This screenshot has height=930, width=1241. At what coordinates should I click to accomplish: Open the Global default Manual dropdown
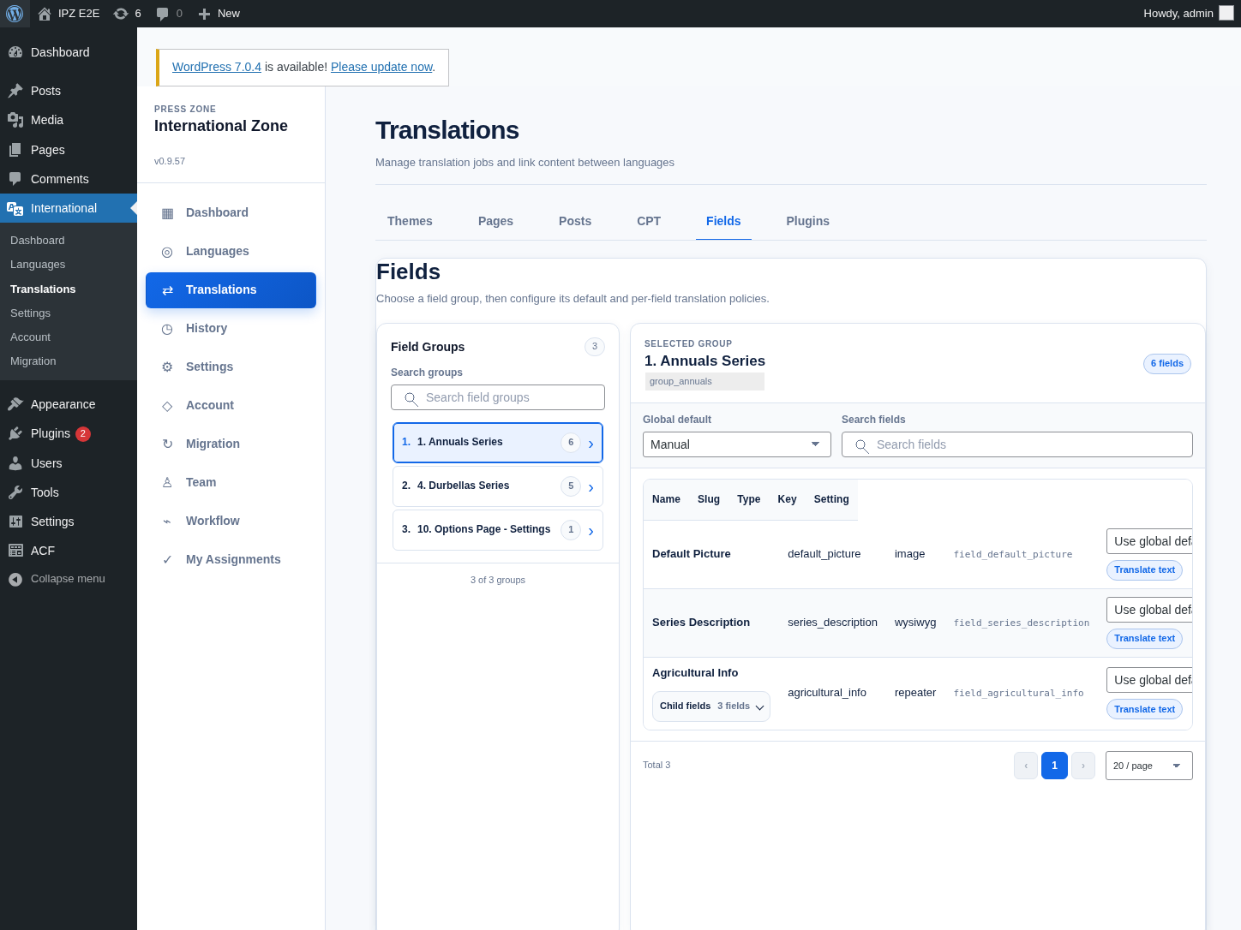737,444
